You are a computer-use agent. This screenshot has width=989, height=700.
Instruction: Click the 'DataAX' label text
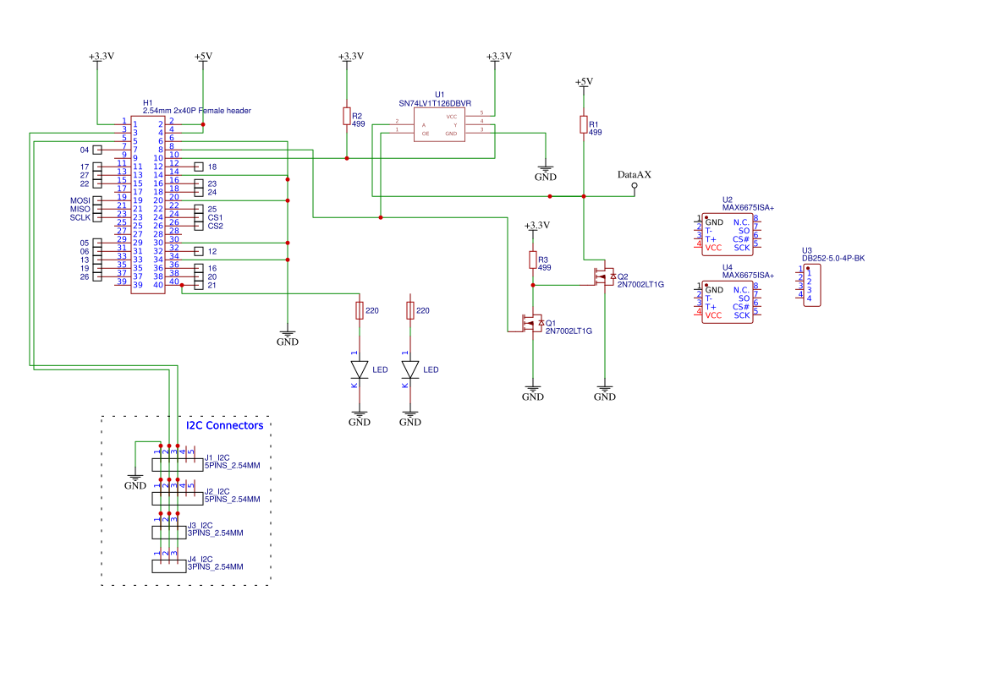[634, 174]
